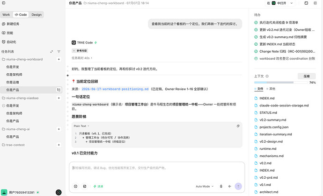Switch to the Design tab
Screen dimensions: 323x196
[37, 14]
